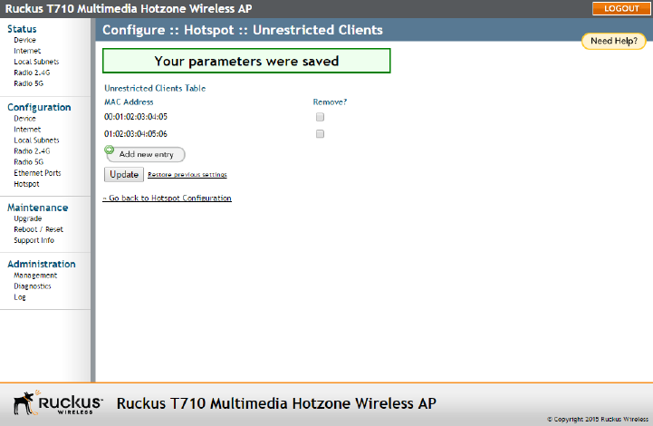653x426 pixels.
Task: Click MAC address 00:01:02:03:04:05
Action: [x=136, y=117]
